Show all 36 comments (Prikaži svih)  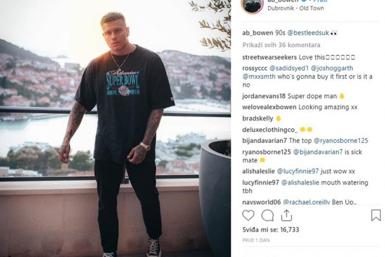[282, 45]
